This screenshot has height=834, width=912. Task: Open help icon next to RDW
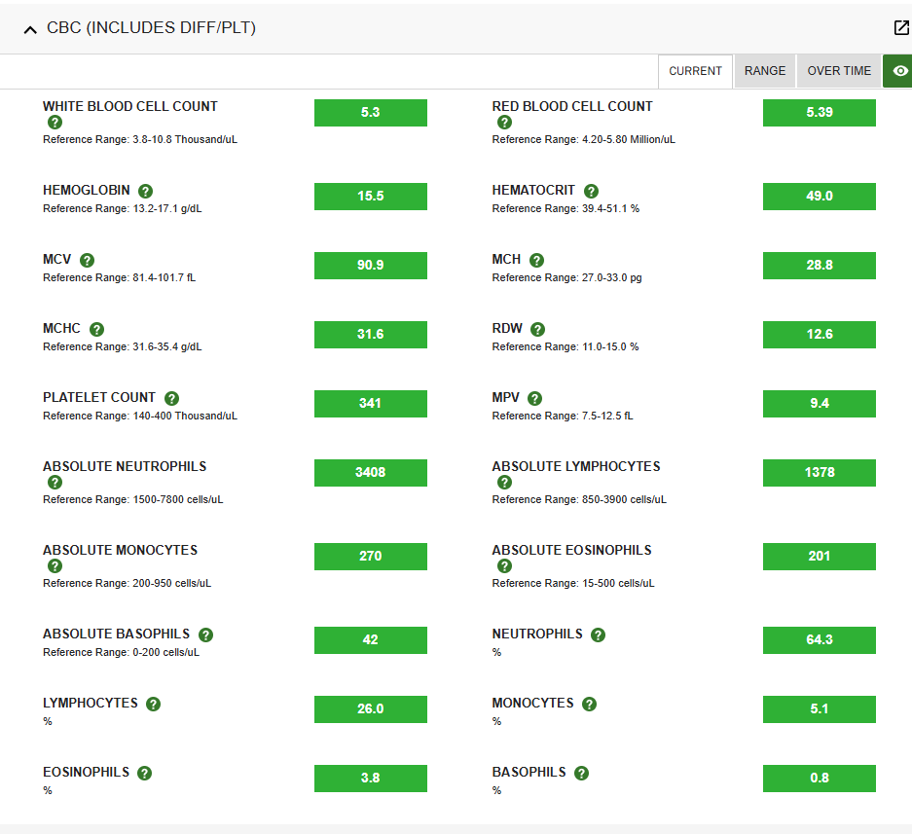[x=537, y=329]
